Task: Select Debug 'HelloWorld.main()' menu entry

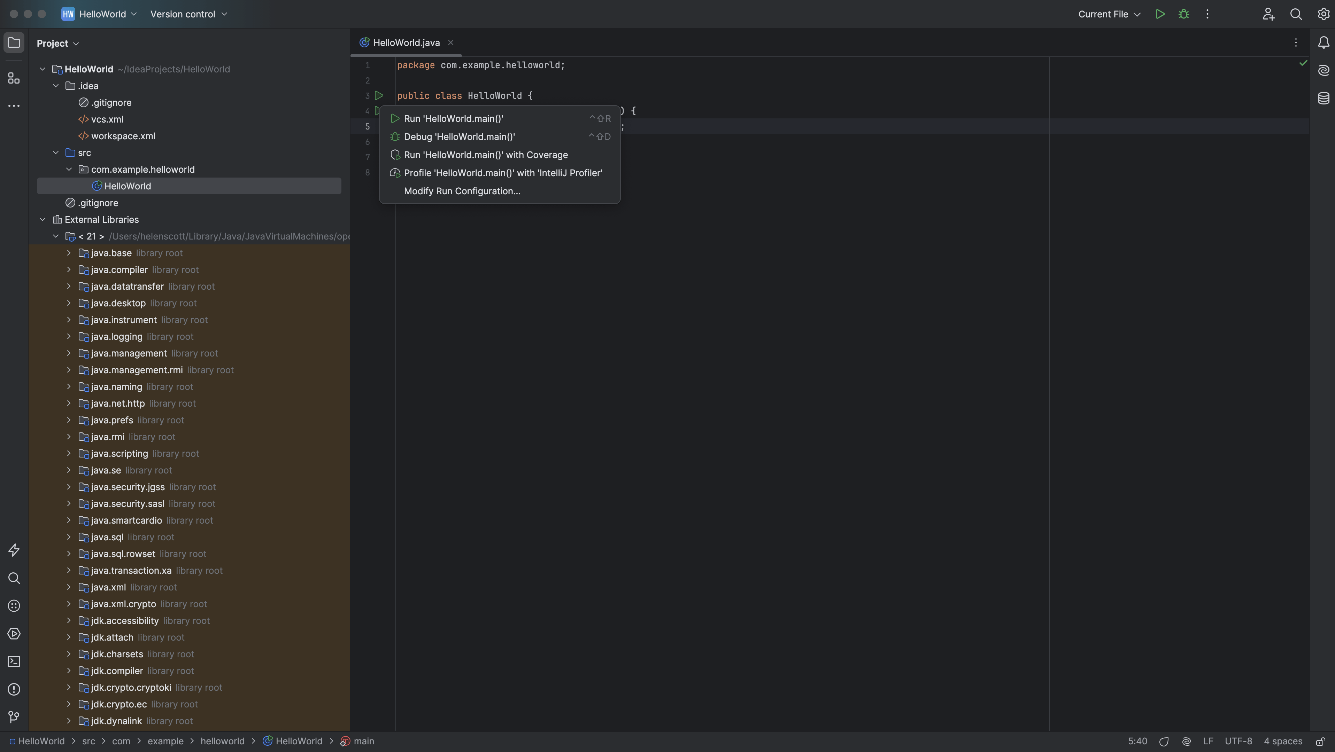Action: click(459, 137)
